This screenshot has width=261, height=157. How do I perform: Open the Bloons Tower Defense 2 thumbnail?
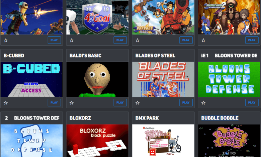[x=31, y=141]
